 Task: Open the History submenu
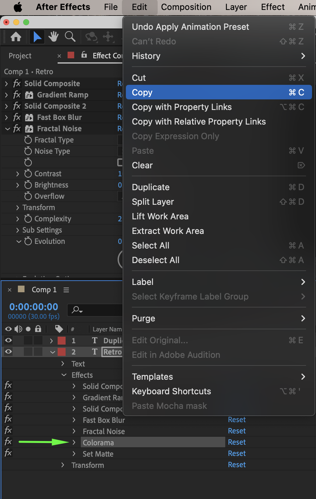(219, 56)
